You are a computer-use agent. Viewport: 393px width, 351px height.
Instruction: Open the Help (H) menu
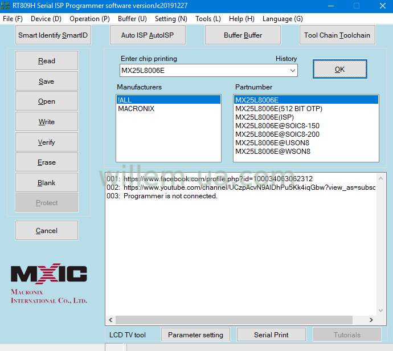point(241,19)
